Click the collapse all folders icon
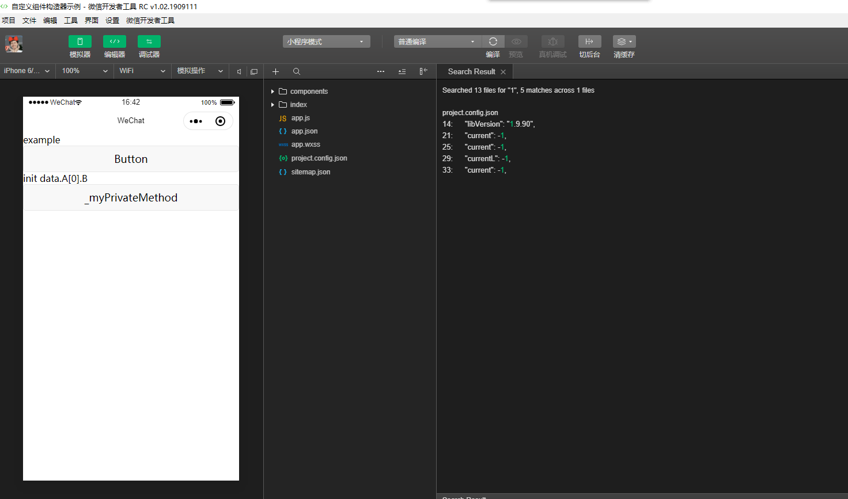848x499 pixels. [x=402, y=71]
